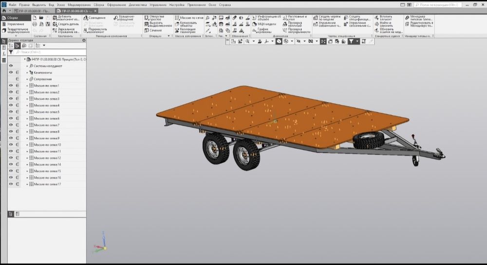Image resolution: width=487 pixels, height=265 pixels.
Task: Click the Create new document icon
Action: [x=35, y=18]
